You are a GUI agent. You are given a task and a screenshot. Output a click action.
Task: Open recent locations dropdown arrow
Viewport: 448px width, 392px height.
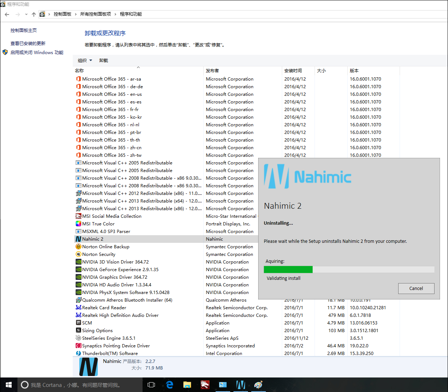point(26,15)
